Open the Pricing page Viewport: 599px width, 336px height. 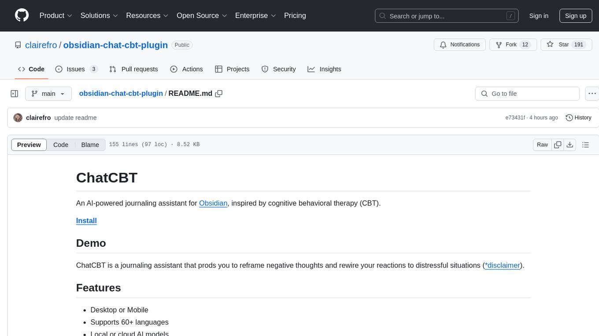point(295,15)
